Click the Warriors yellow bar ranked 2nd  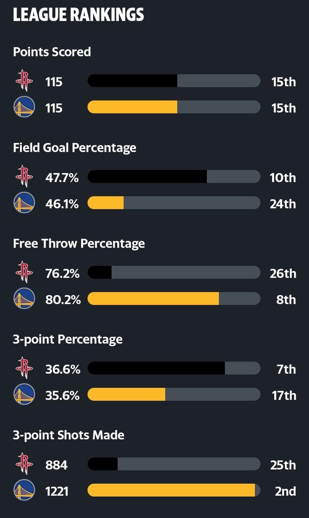[x=171, y=491]
